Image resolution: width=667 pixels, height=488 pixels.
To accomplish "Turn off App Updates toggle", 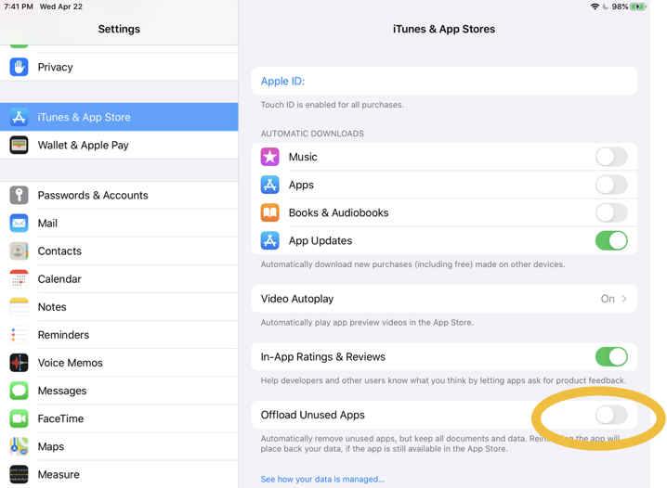I will pyautogui.click(x=610, y=240).
